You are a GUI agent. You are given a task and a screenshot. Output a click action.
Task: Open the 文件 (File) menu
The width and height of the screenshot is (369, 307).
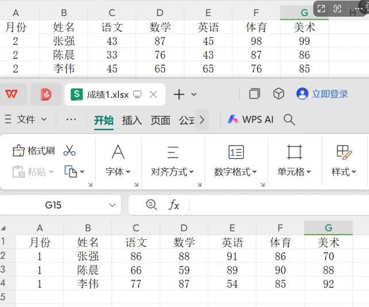pyautogui.click(x=26, y=120)
